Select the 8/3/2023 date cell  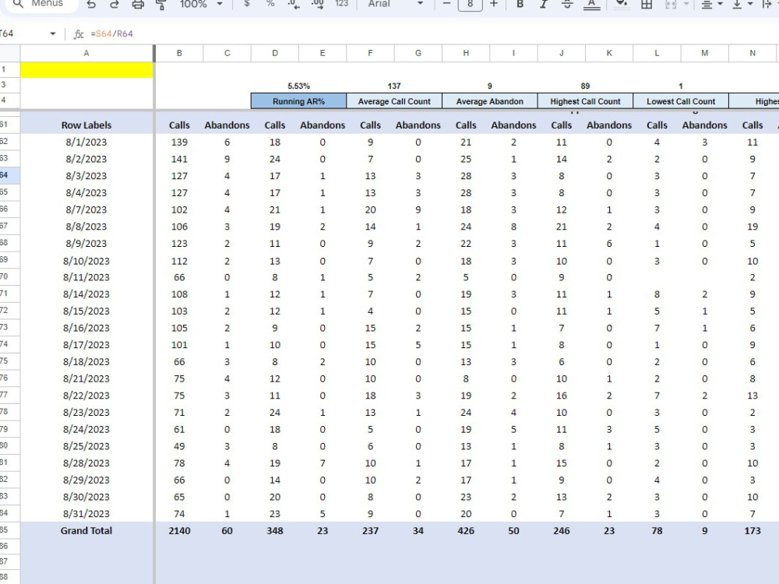[x=86, y=176]
